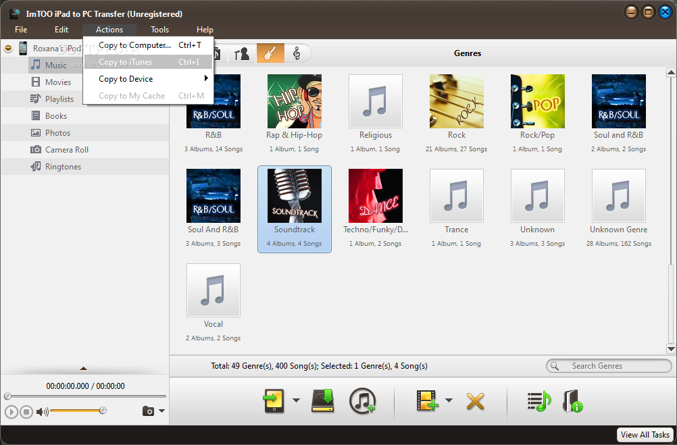Select Playlists in the sidebar
677x445 pixels.
tap(59, 99)
